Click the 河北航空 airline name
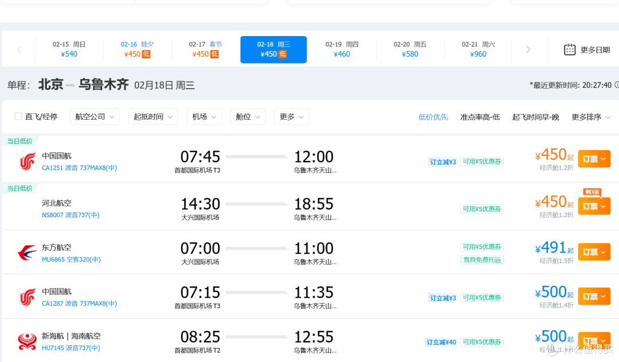The height and width of the screenshot is (362, 619). pos(56,203)
